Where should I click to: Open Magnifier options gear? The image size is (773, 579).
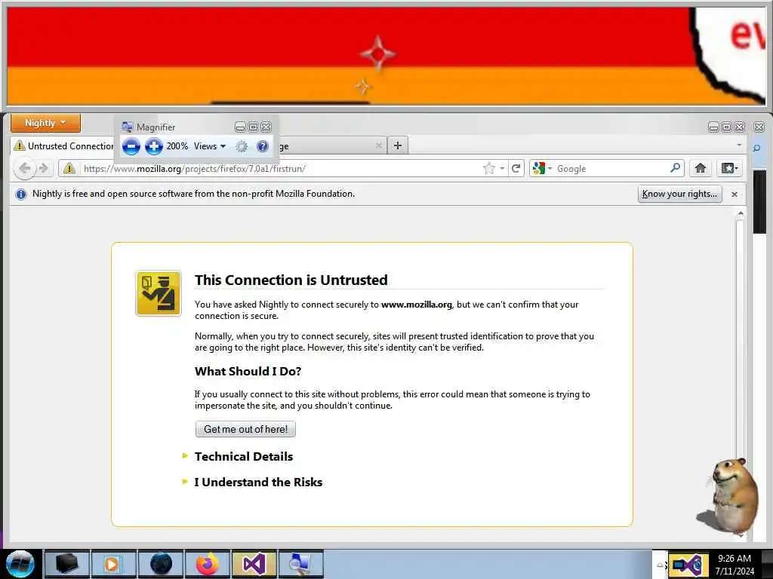pyautogui.click(x=241, y=146)
